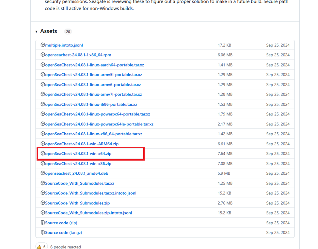The width and height of the screenshot is (318, 249).
Task: Click the 17.2 KB size for multiple.intoto.jsonl
Action: [x=224, y=45]
